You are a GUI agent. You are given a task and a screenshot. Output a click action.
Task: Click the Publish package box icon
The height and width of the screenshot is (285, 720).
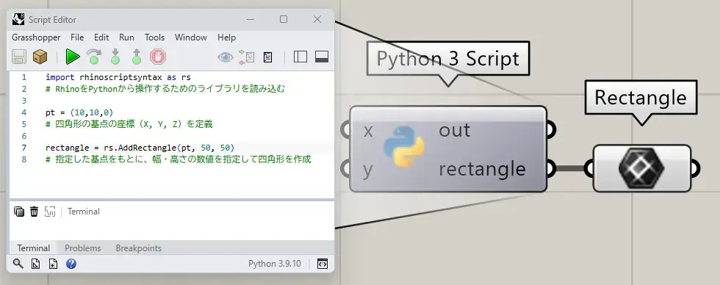(x=40, y=57)
